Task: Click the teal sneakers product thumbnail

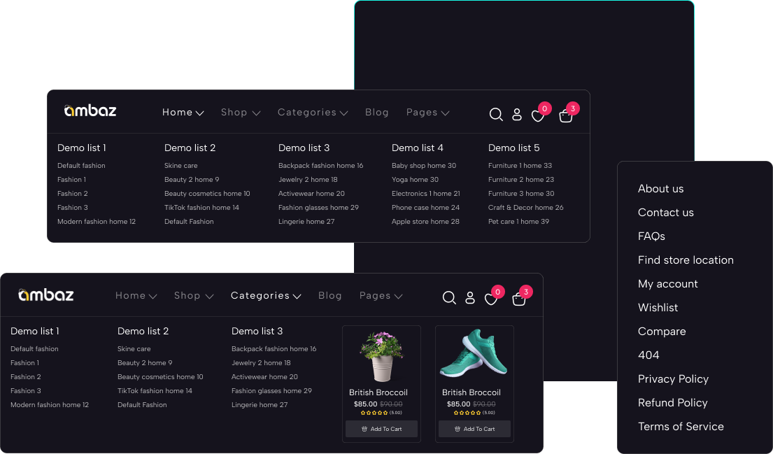Action: tap(474, 353)
